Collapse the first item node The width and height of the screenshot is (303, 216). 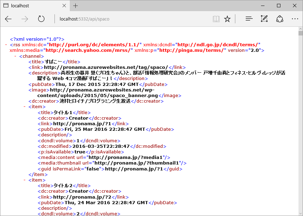click(25, 106)
